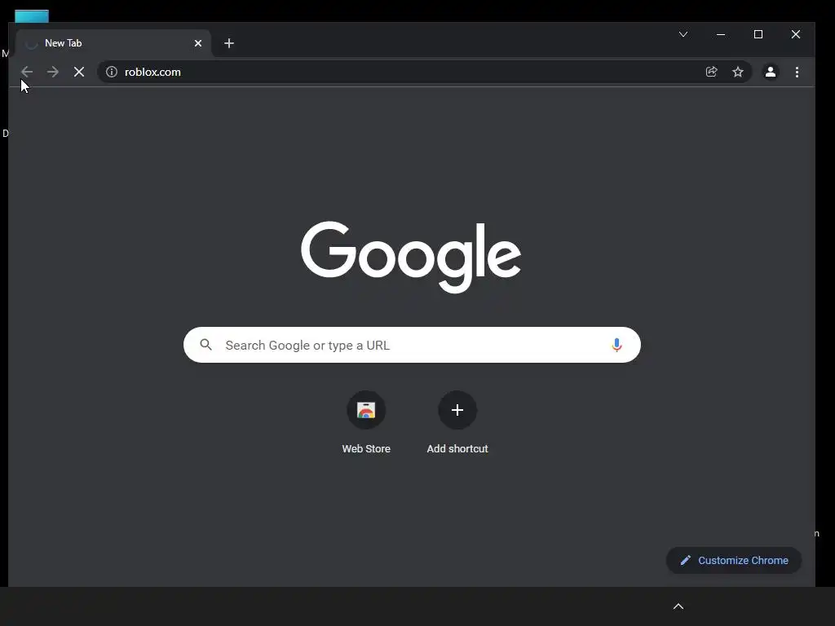Start voice search with the microphone icon
Screen dimensions: 835x626
[x=616, y=345]
